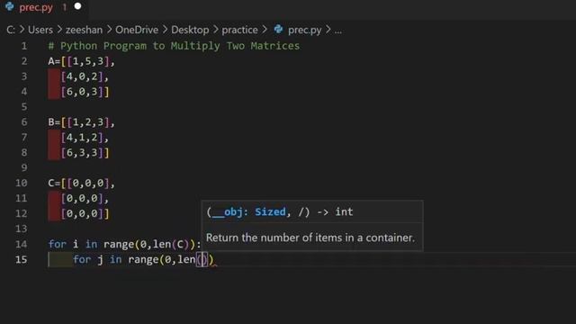
Task: Open the zeeshan breadcrumb folder
Action: click(x=84, y=30)
